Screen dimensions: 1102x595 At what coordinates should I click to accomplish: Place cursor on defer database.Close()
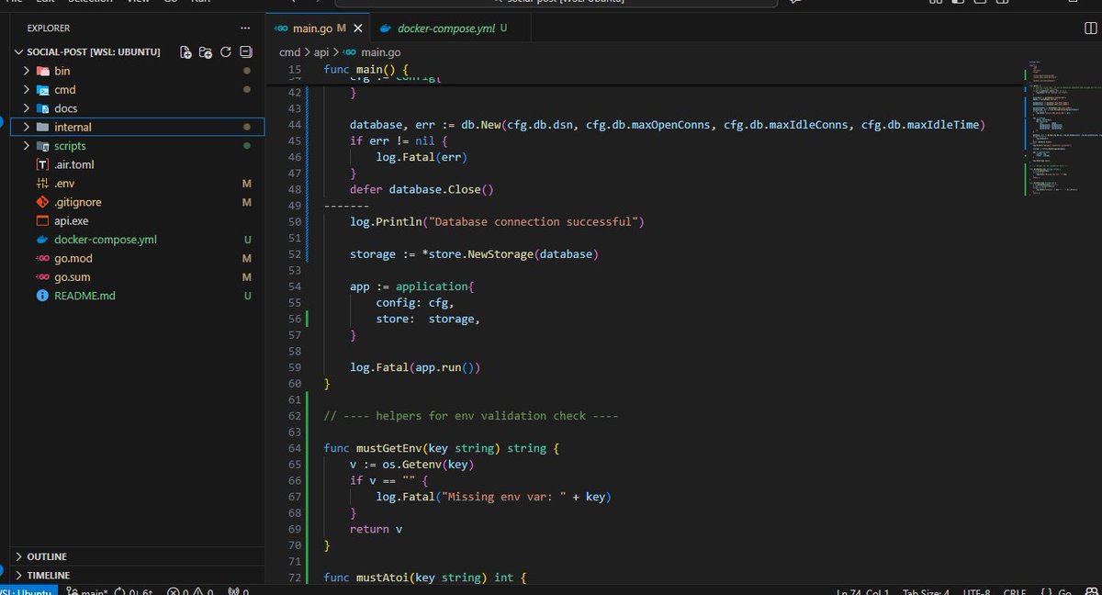(422, 190)
